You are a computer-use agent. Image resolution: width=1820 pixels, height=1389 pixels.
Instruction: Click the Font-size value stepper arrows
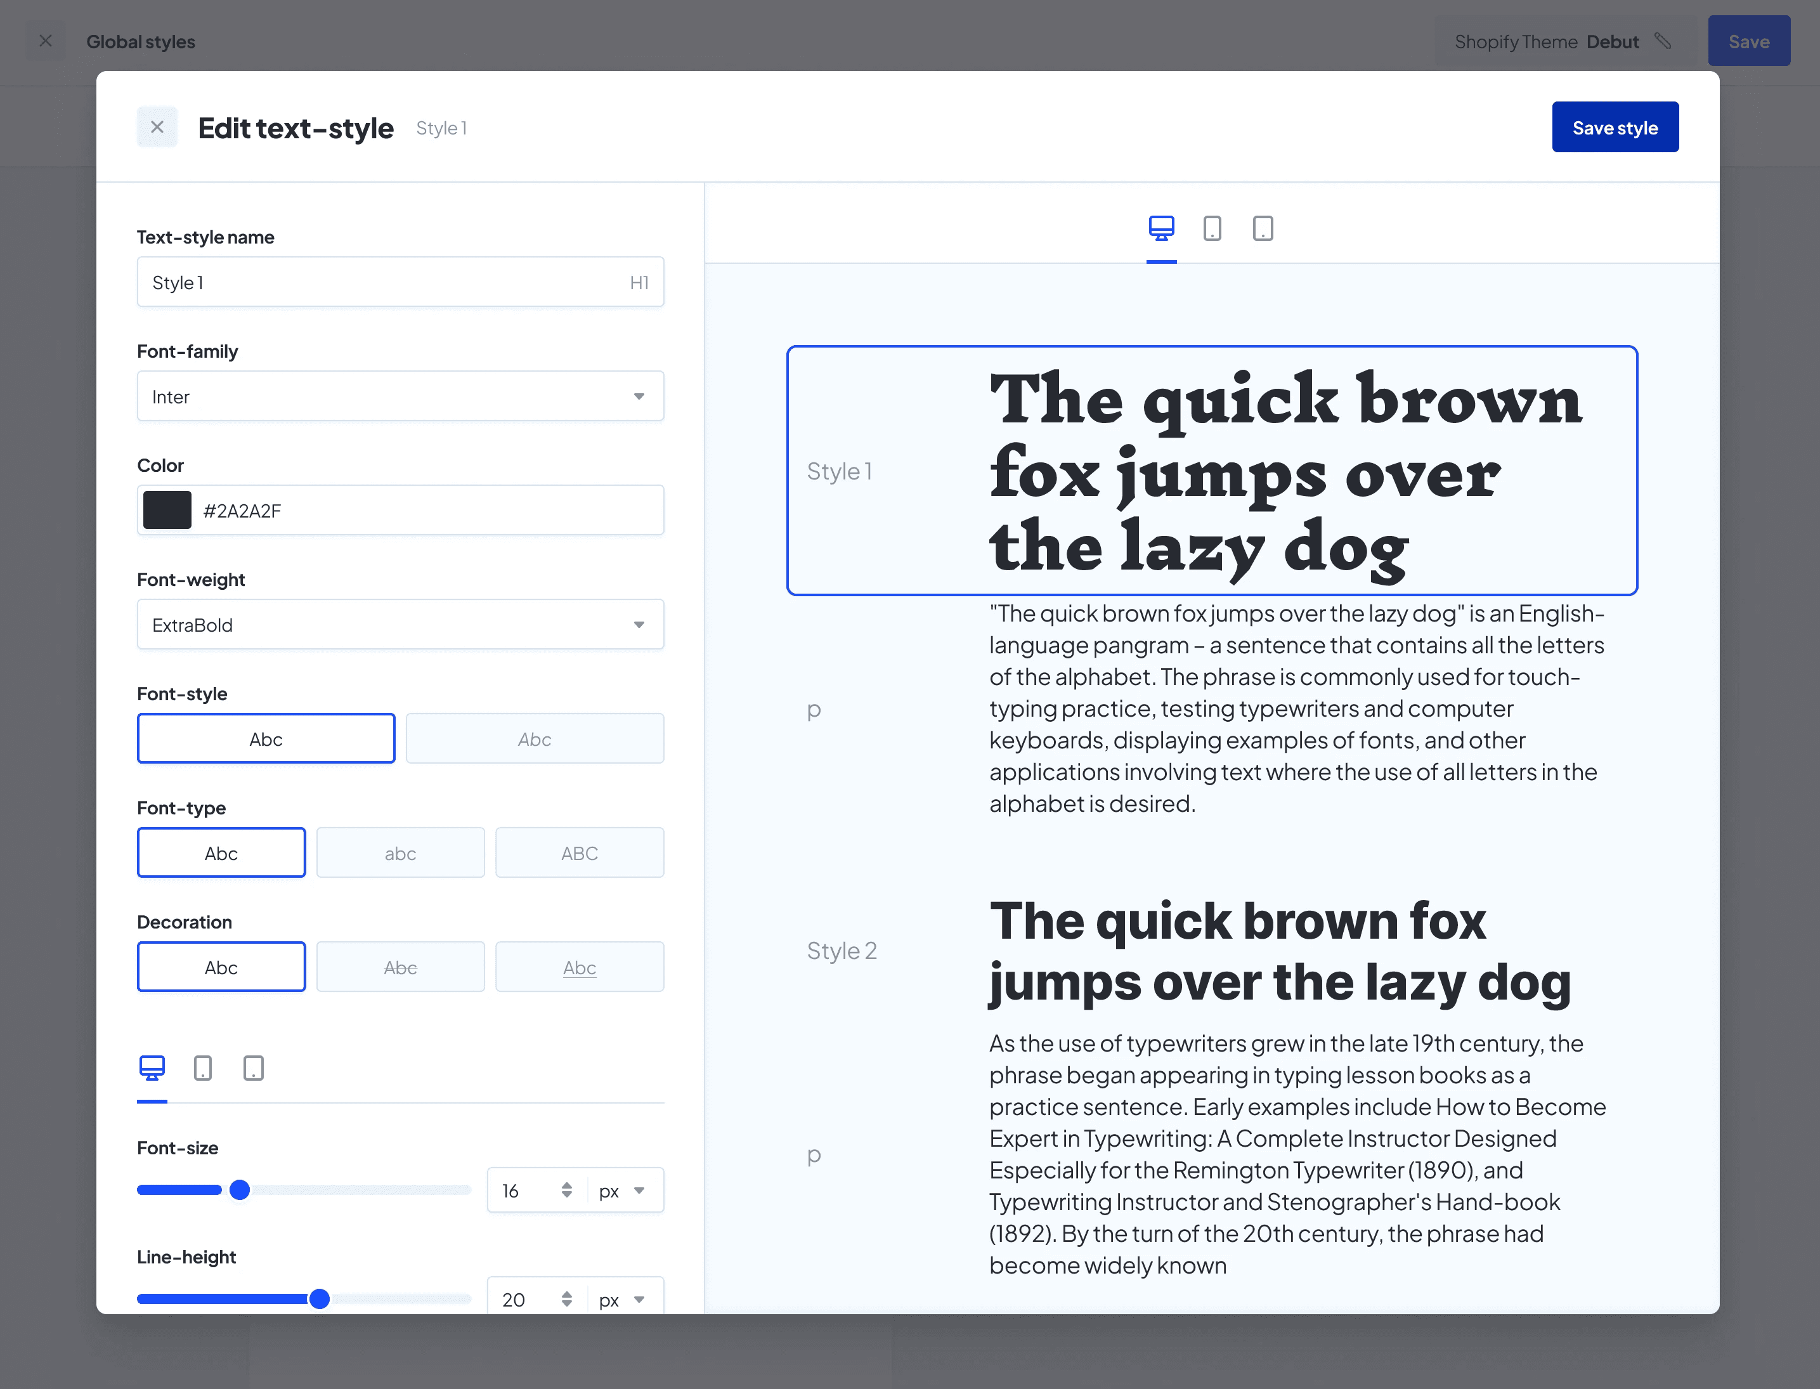tap(566, 1190)
